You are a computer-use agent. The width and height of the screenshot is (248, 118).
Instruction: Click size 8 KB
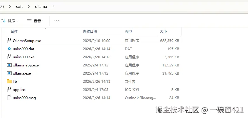tap(175, 89)
